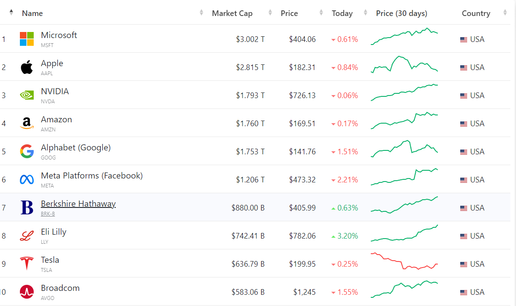Click the red down arrow beside Microsoft's 0.61%
This screenshot has width=516, height=306.
click(x=333, y=40)
